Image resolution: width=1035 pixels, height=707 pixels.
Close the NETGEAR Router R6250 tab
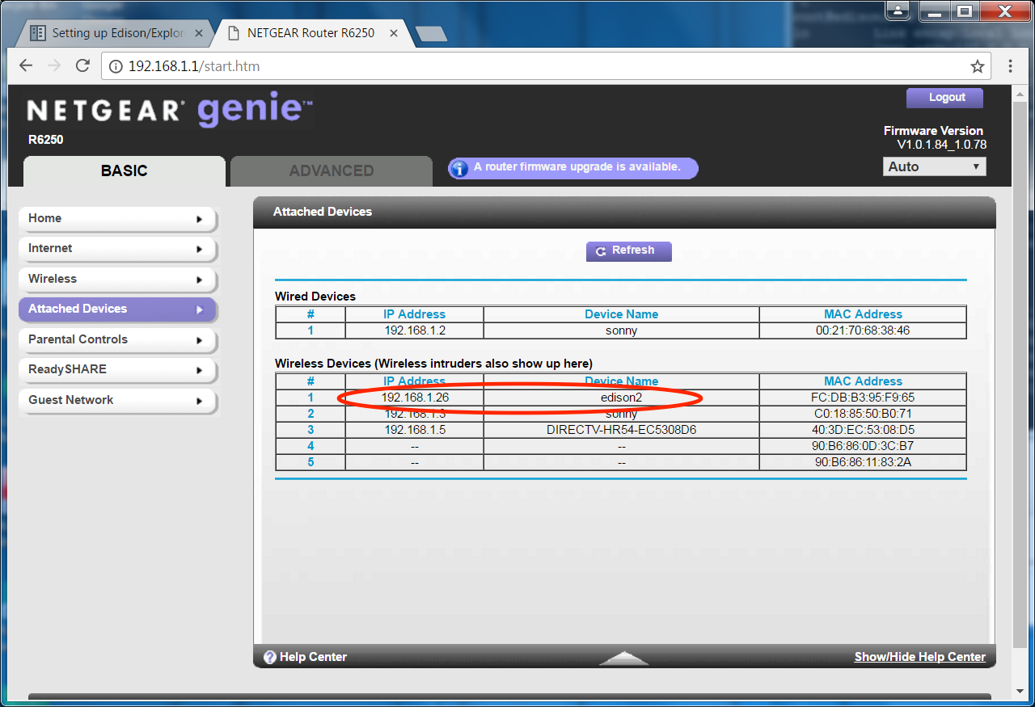[394, 33]
